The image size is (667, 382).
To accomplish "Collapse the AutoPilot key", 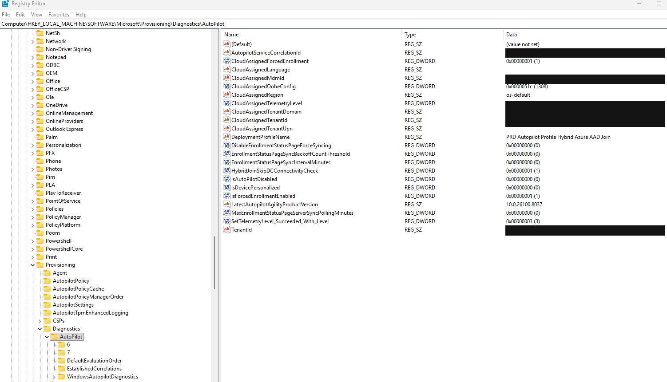I will coord(47,337).
